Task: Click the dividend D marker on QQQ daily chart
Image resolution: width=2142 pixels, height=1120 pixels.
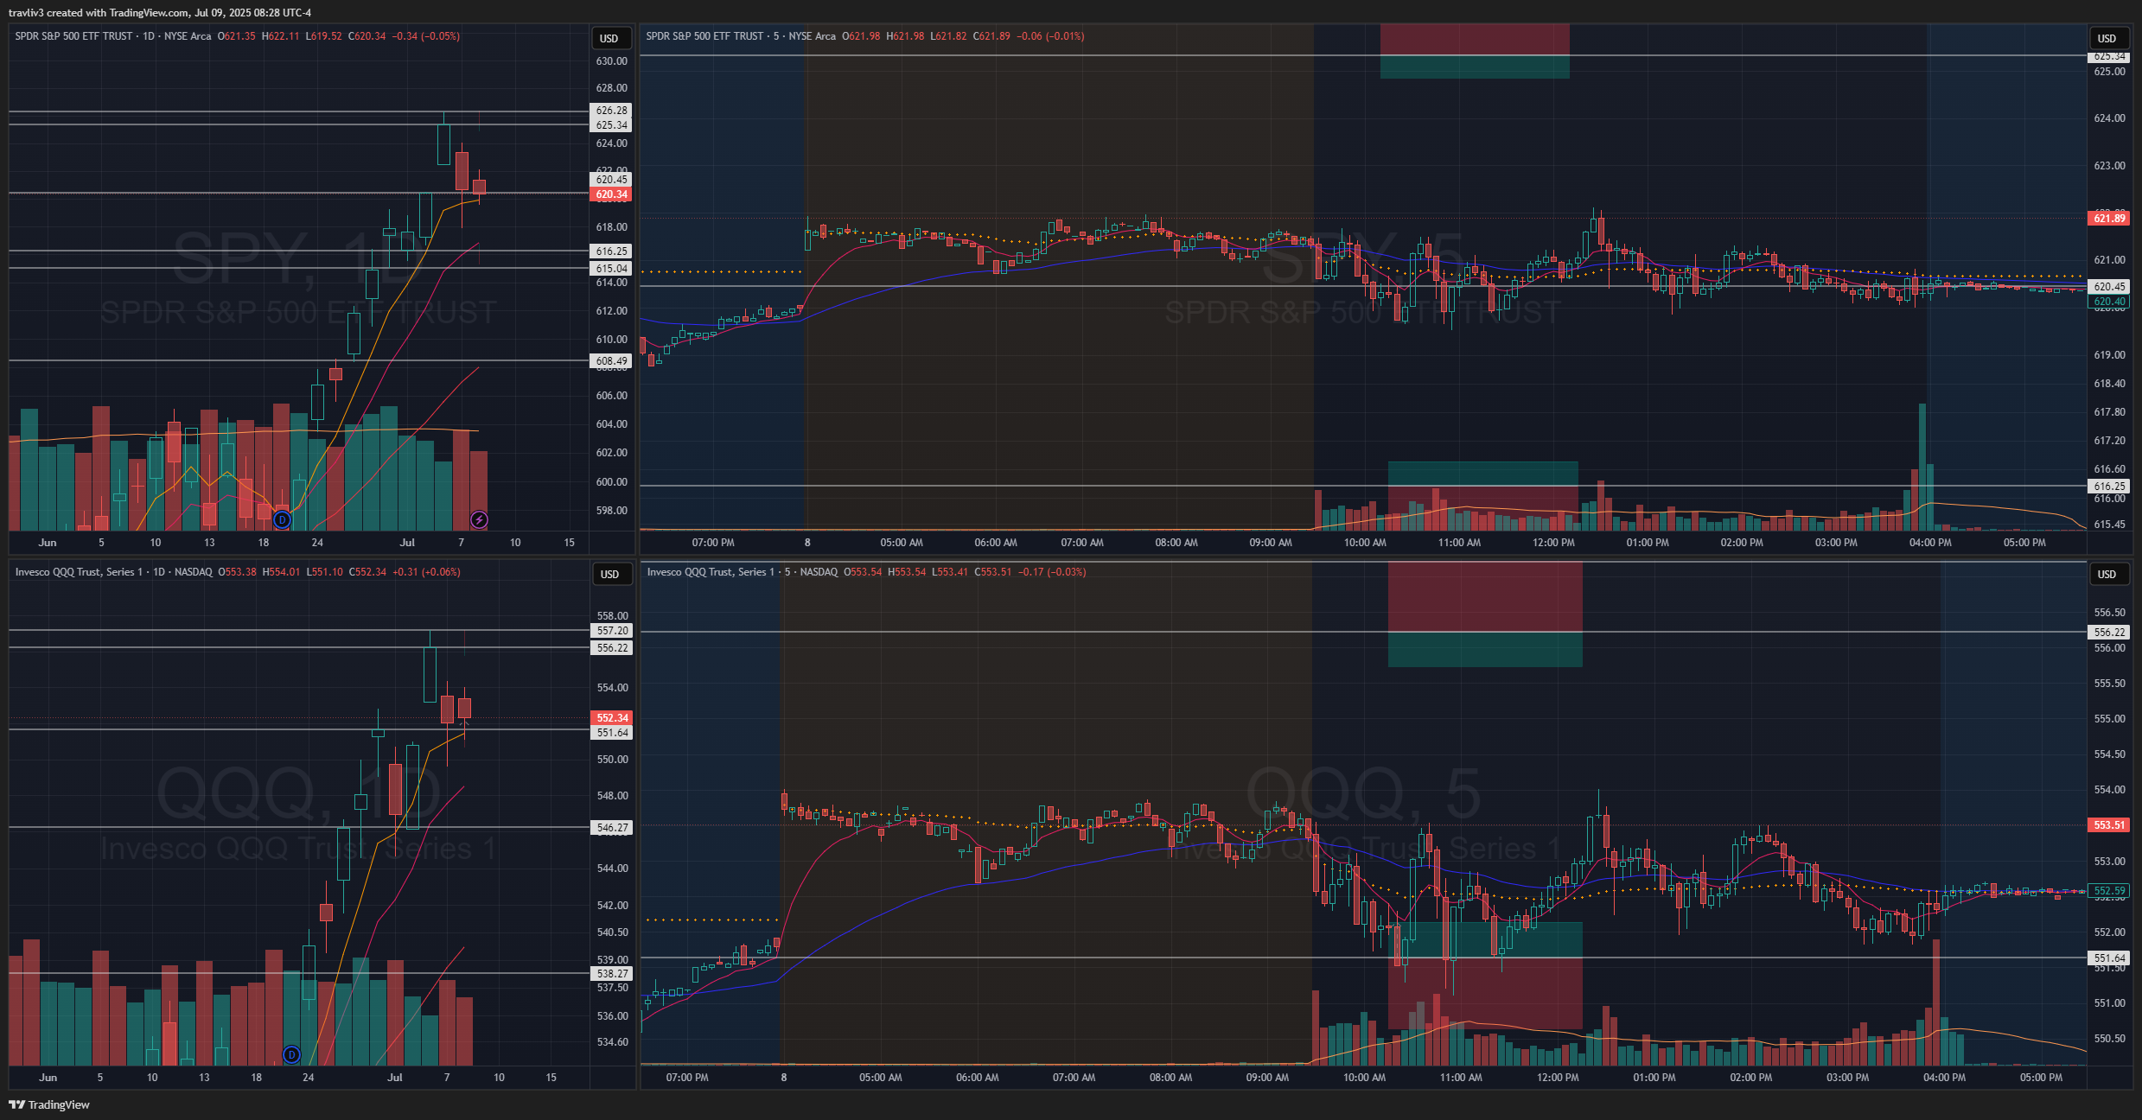Action: [291, 1054]
